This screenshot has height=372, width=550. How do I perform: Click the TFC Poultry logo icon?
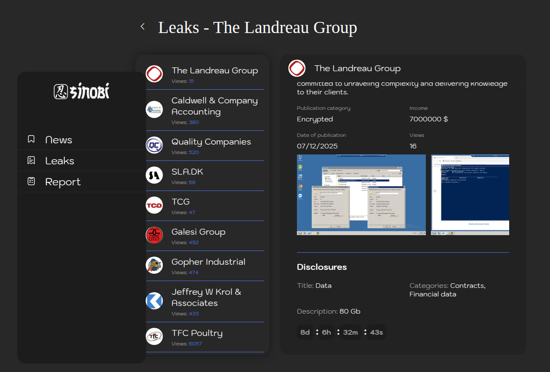(154, 336)
